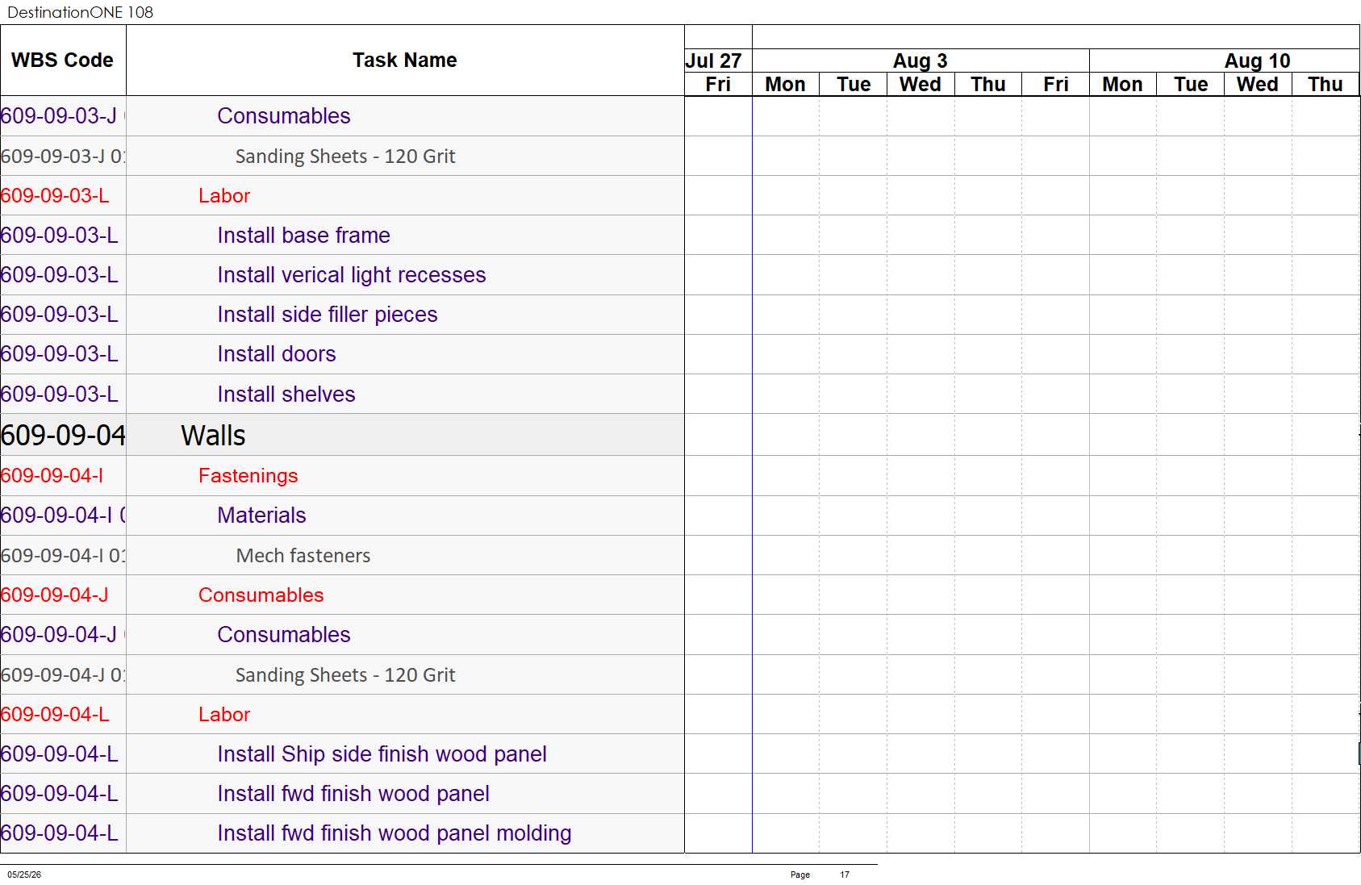The width and height of the screenshot is (1361, 885).
Task: Click the Task Name column header
Action: pos(404,61)
